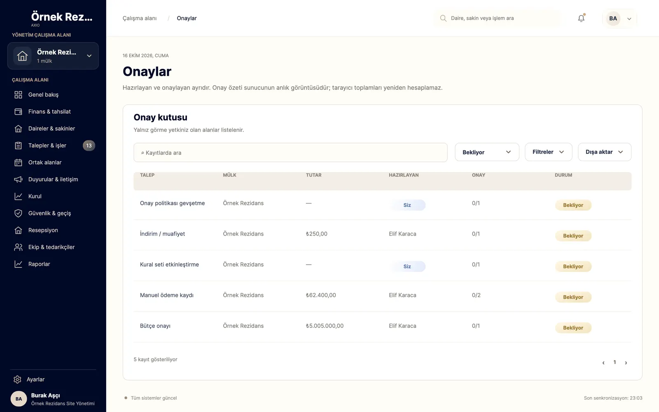Go to Finans & tahsilat menu item
This screenshot has height=412, width=659.
53,112
